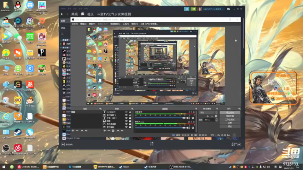Toggle the lock on the 文本 (GDI+) source
Screen dimensions: 303x170
click(130, 118)
